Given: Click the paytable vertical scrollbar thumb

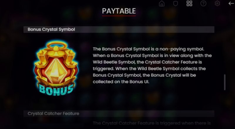Looking at the screenshot, I should pyautogui.click(x=225, y=82).
